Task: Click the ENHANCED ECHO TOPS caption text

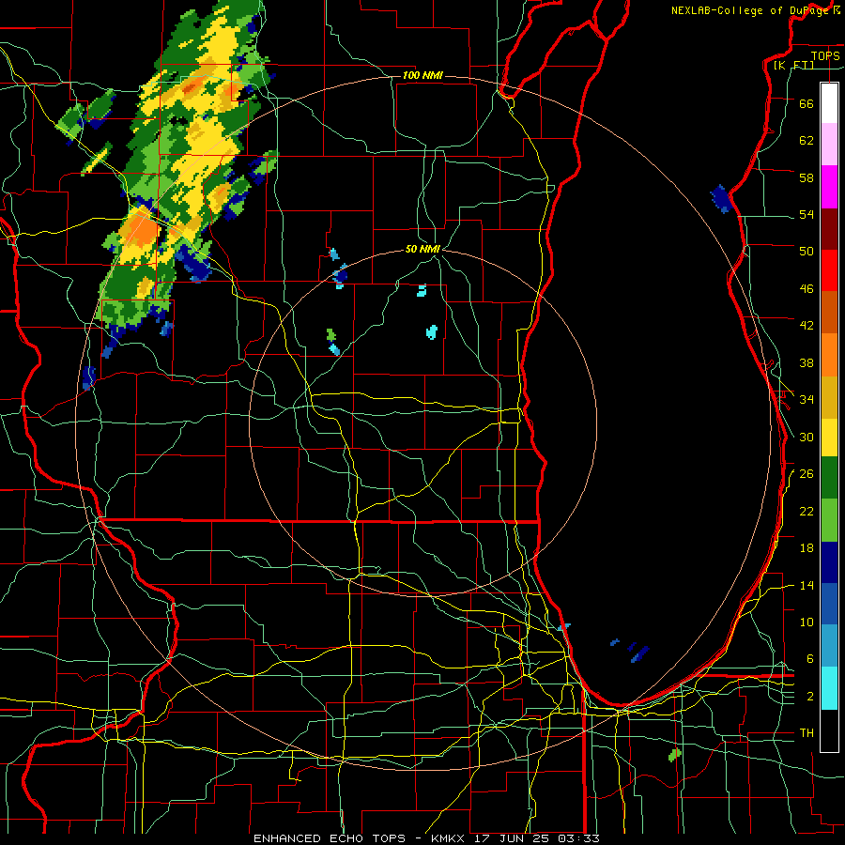Action: [x=330, y=838]
